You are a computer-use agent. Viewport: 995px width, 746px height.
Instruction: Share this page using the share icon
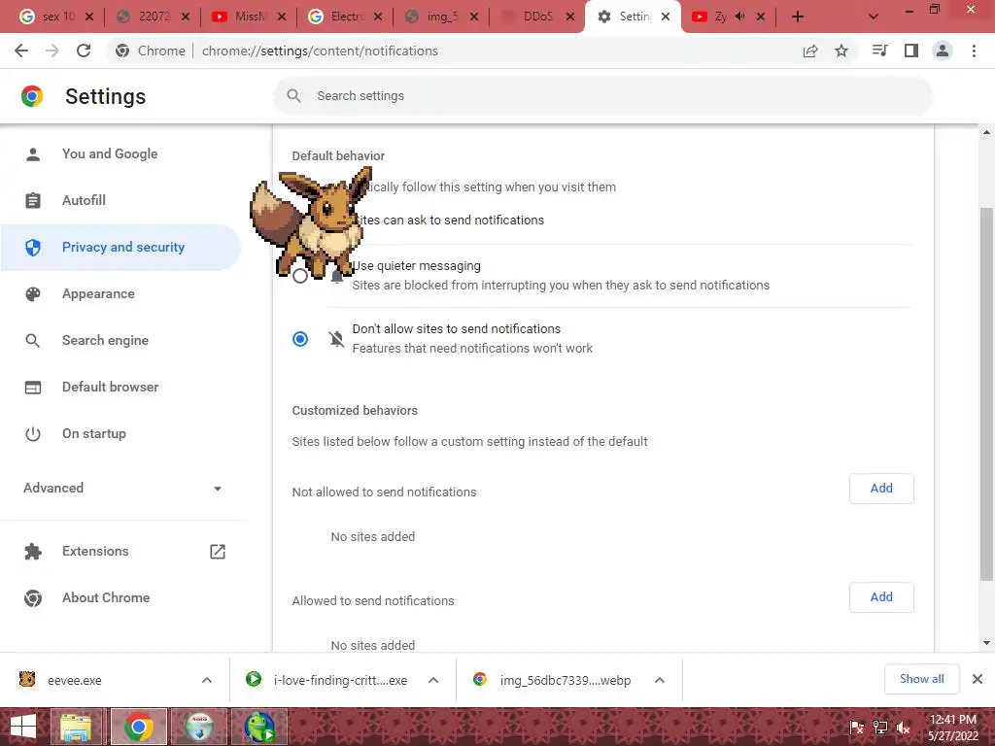coord(810,51)
